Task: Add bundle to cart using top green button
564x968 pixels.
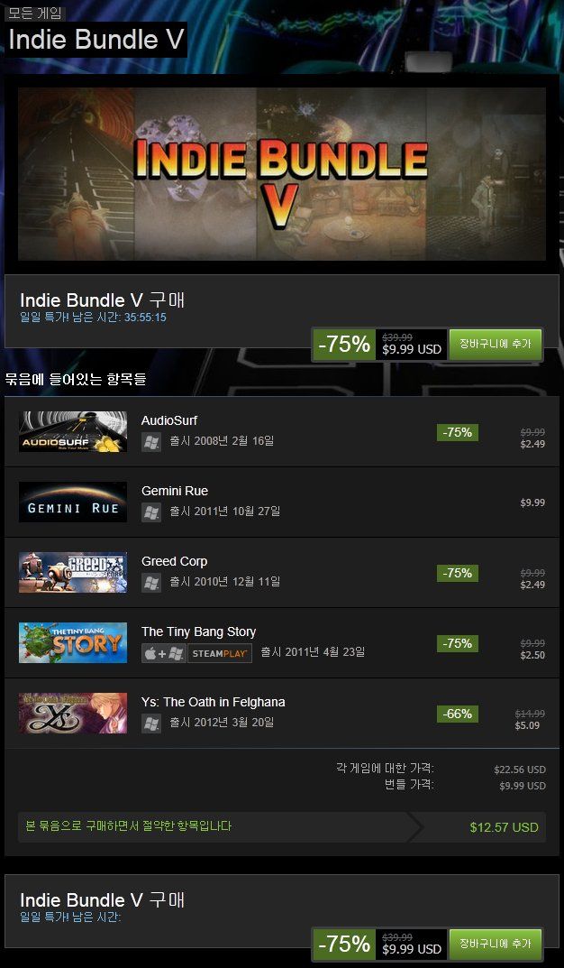Action: (496, 345)
